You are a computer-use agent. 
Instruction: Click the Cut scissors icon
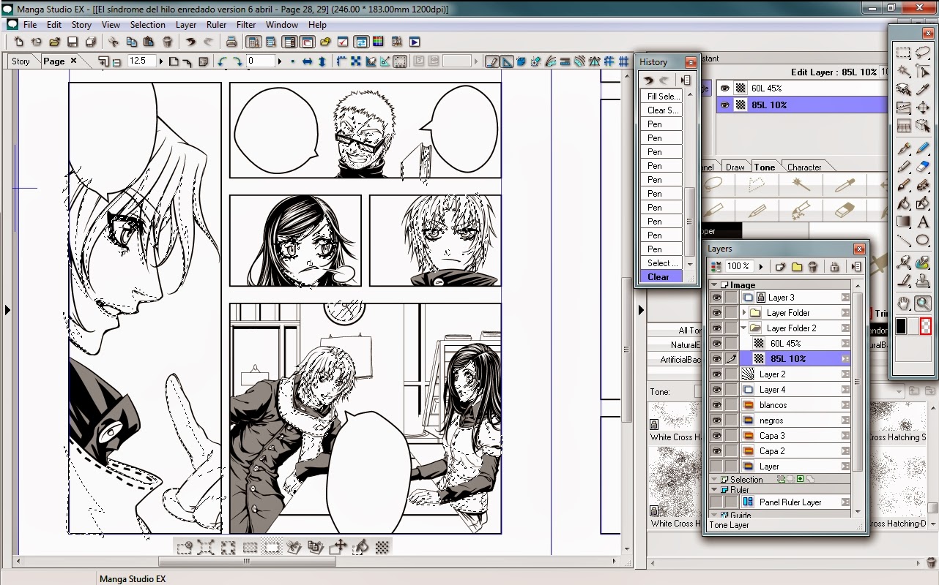pyautogui.click(x=113, y=42)
